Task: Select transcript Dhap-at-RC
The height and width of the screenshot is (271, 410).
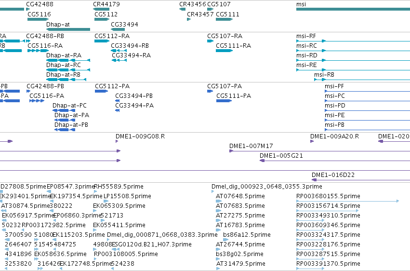Action: click(x=68, y=70)
